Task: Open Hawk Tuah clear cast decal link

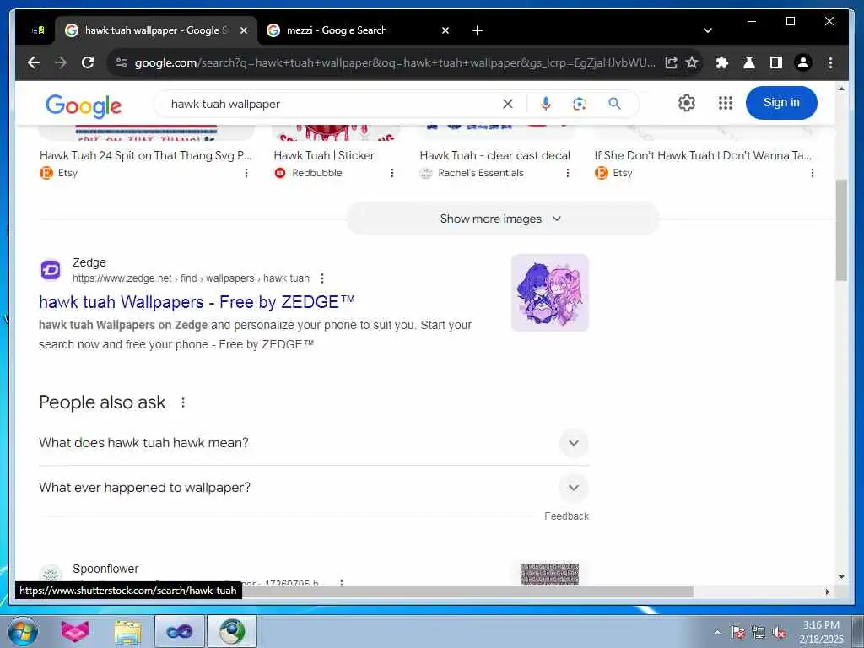Action: tap(494, 155)
